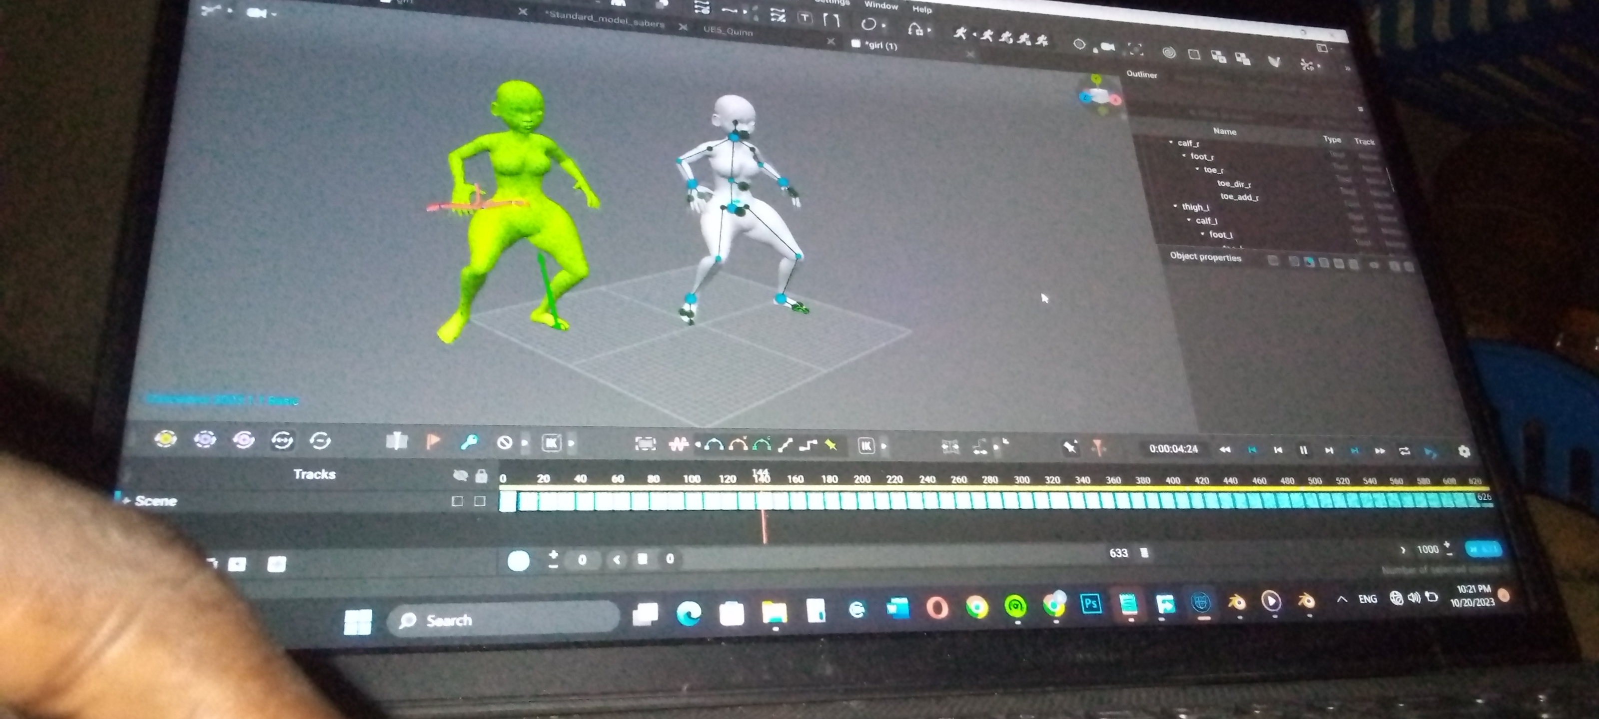Collapse the toe_r node in Outliner

1197,169
